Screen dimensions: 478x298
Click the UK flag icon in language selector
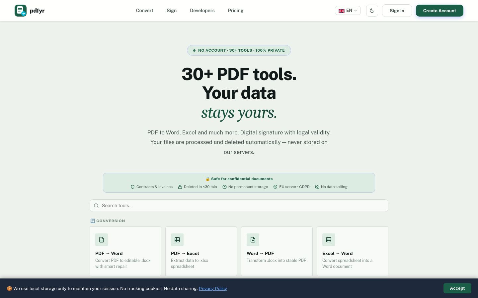[341, 11]
